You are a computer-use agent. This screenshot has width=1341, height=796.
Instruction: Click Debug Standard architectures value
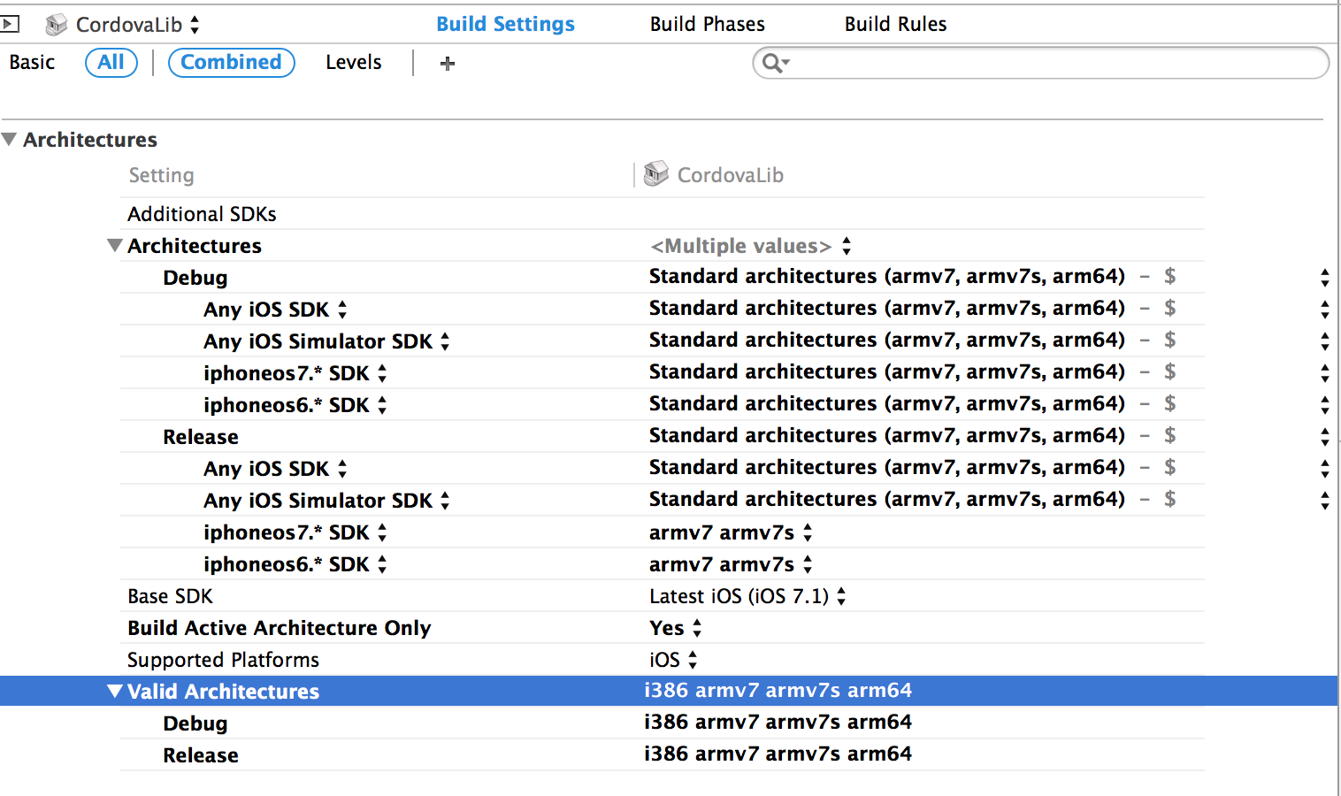(x=887, y=276)
